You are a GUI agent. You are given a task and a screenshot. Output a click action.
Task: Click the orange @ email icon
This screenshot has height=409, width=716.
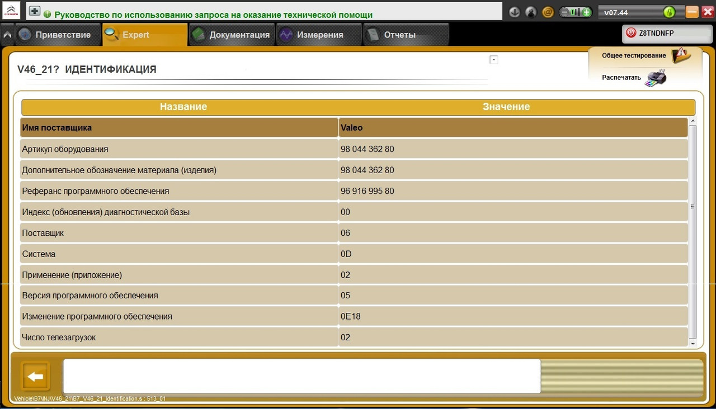click(548, 12)
